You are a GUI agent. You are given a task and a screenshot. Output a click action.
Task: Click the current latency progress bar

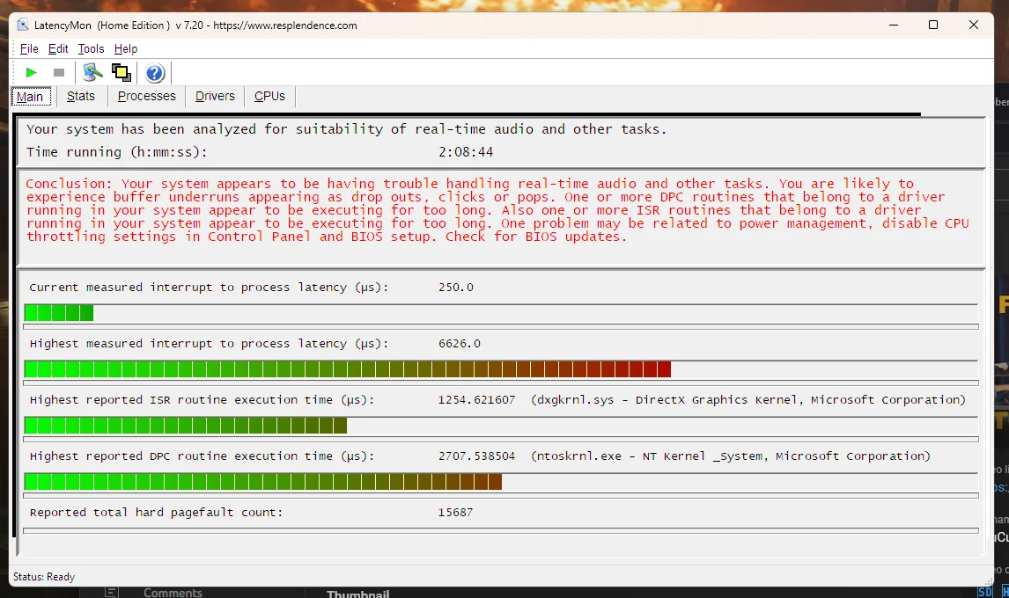501,313
